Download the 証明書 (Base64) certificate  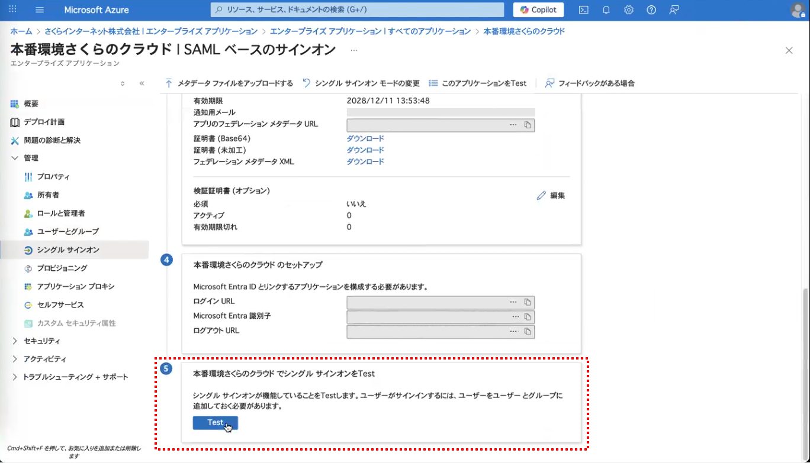(365, 138)
